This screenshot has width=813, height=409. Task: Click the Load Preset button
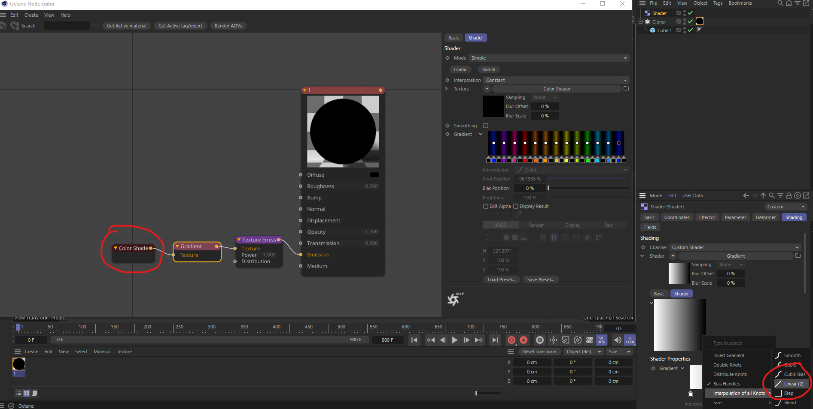click(501, 280)
